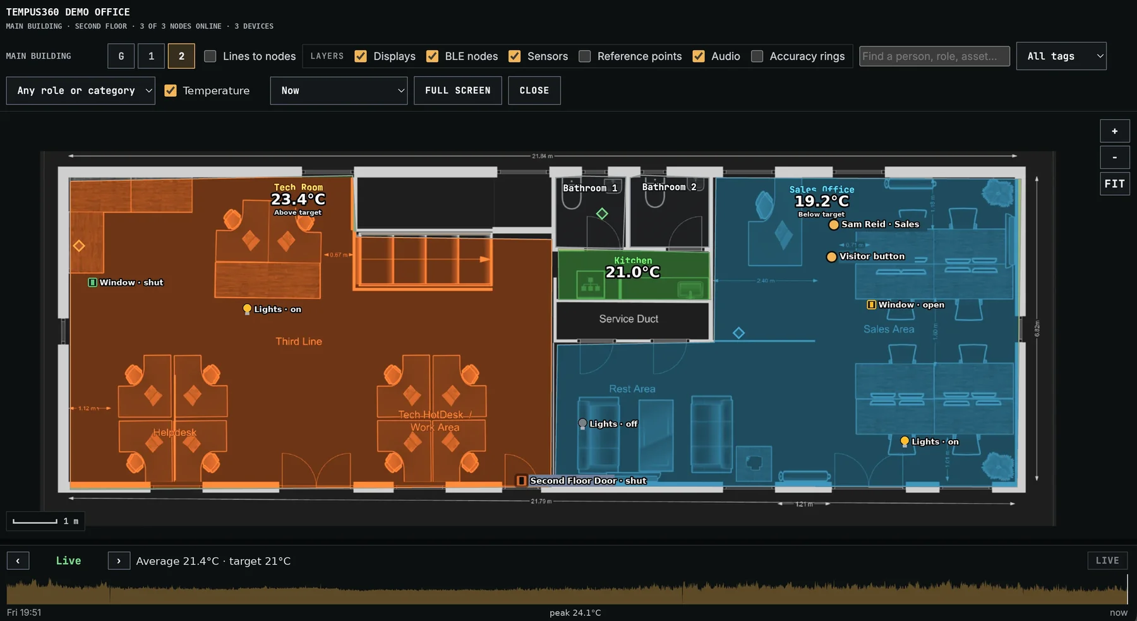Click the Window open sensor icon

click(x=871, y=304)
